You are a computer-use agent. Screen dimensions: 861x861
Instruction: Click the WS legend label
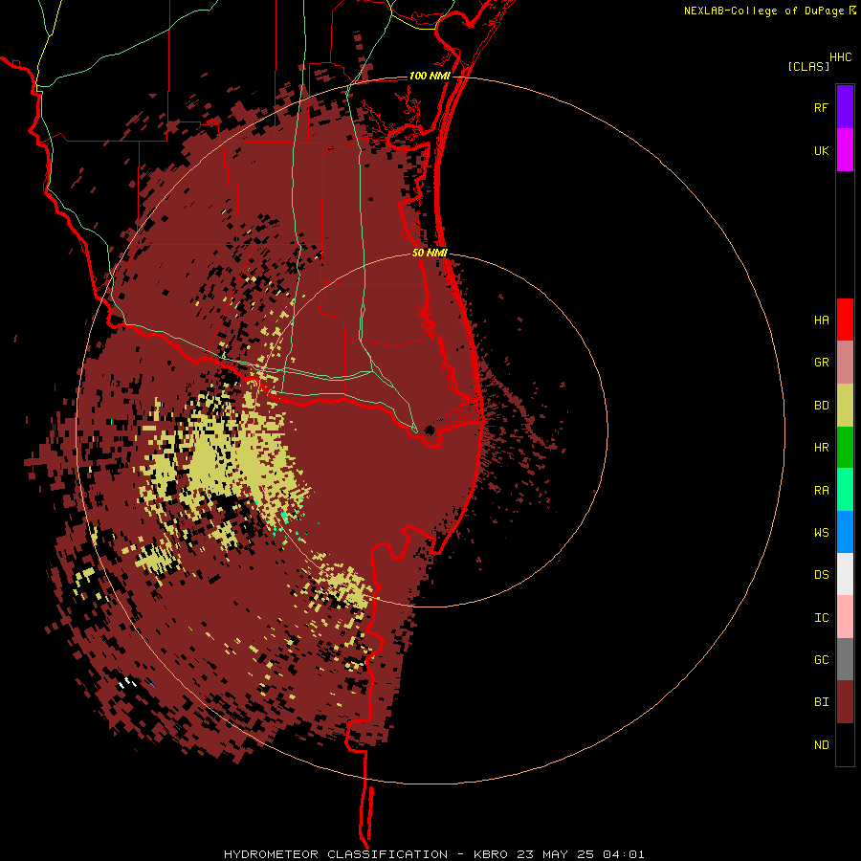click(821, 533)
